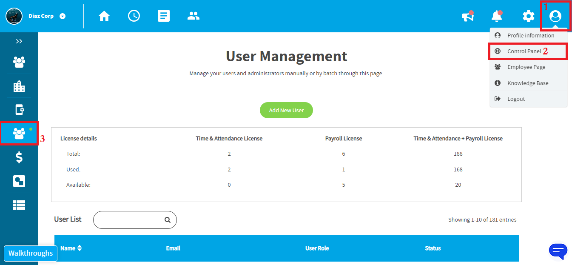Click the Payroll License heading
The height and width of the screenshot is (265, 572).
point(344,139)
